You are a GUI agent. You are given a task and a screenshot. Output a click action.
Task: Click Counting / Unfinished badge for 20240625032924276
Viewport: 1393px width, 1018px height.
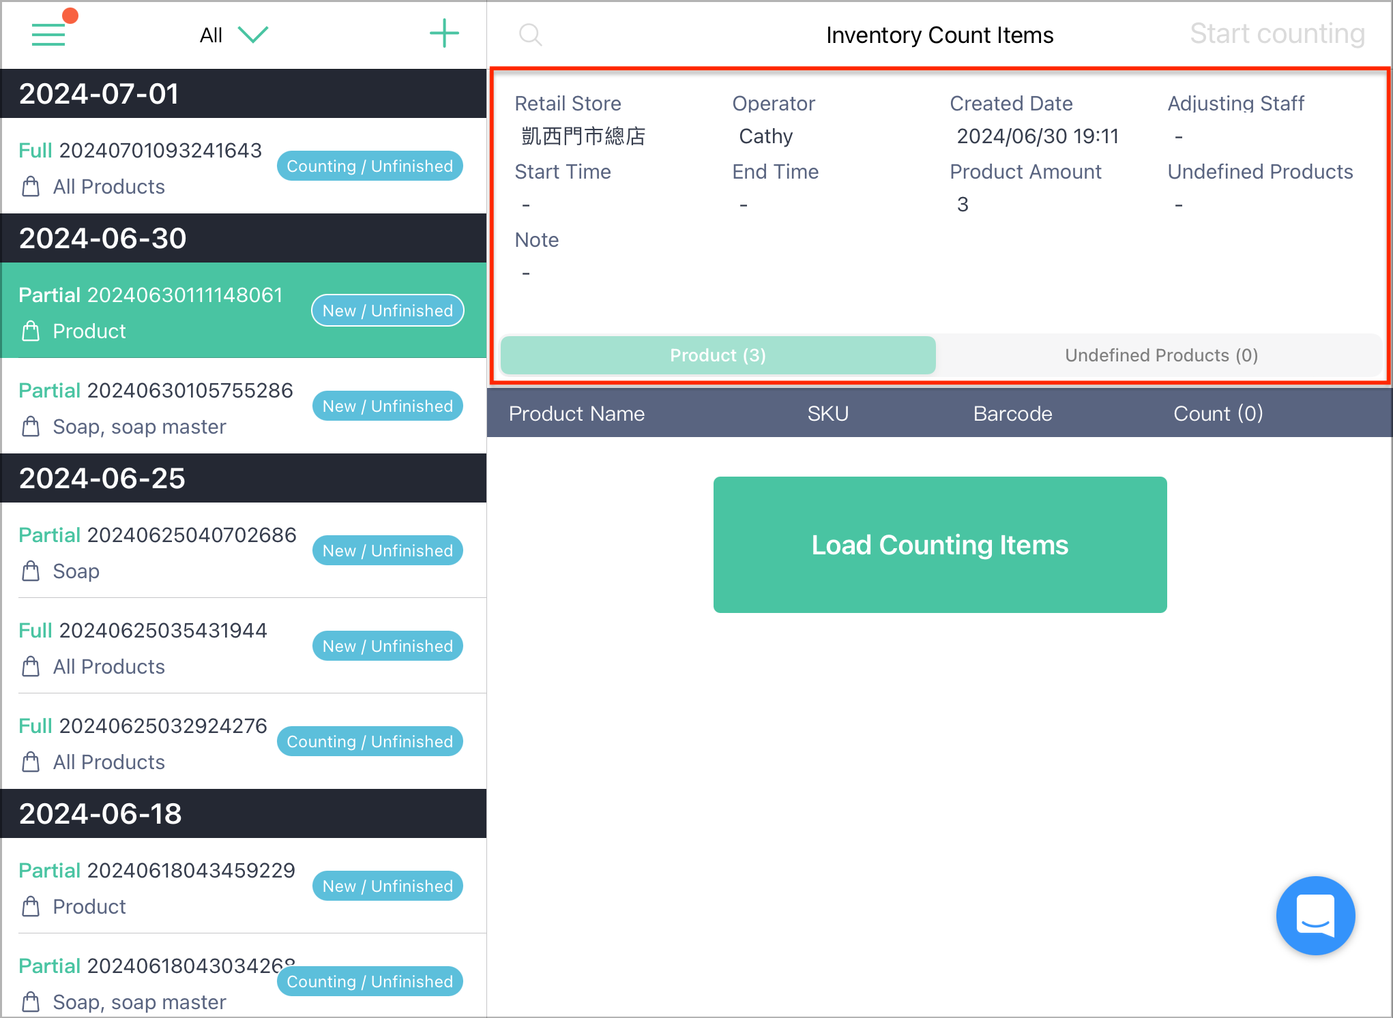coord(370,741)
